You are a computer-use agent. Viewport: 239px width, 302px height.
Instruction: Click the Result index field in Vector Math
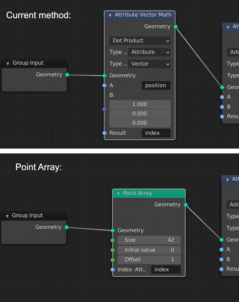coord(156,133)
